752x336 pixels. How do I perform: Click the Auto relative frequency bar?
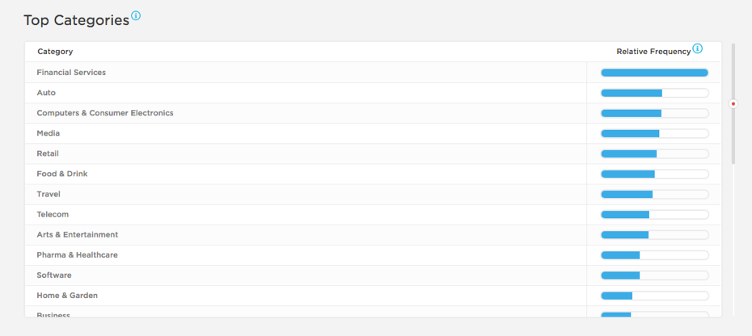pos(654,93)
